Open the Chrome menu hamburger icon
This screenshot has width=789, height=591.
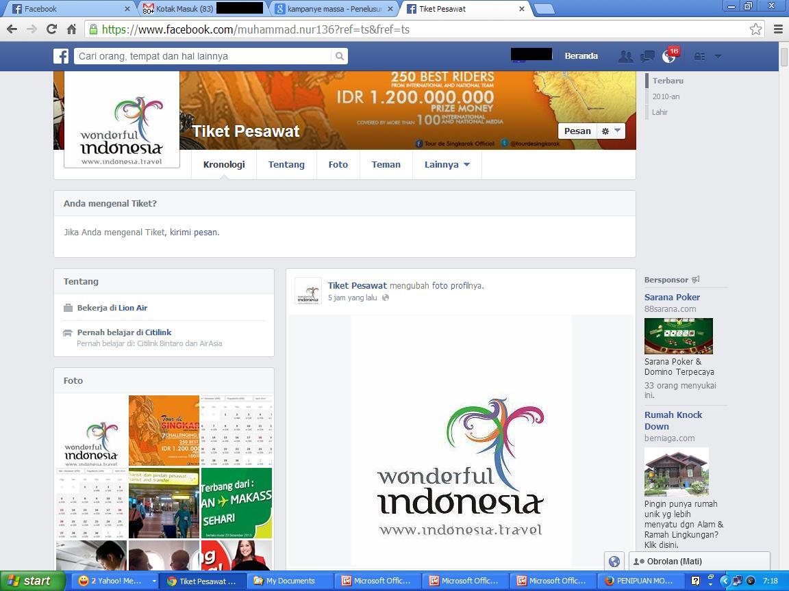point(778,29)
